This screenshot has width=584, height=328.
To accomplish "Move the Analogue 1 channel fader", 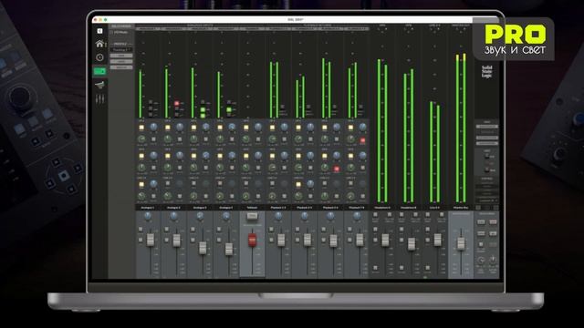I will pos(151,240).
